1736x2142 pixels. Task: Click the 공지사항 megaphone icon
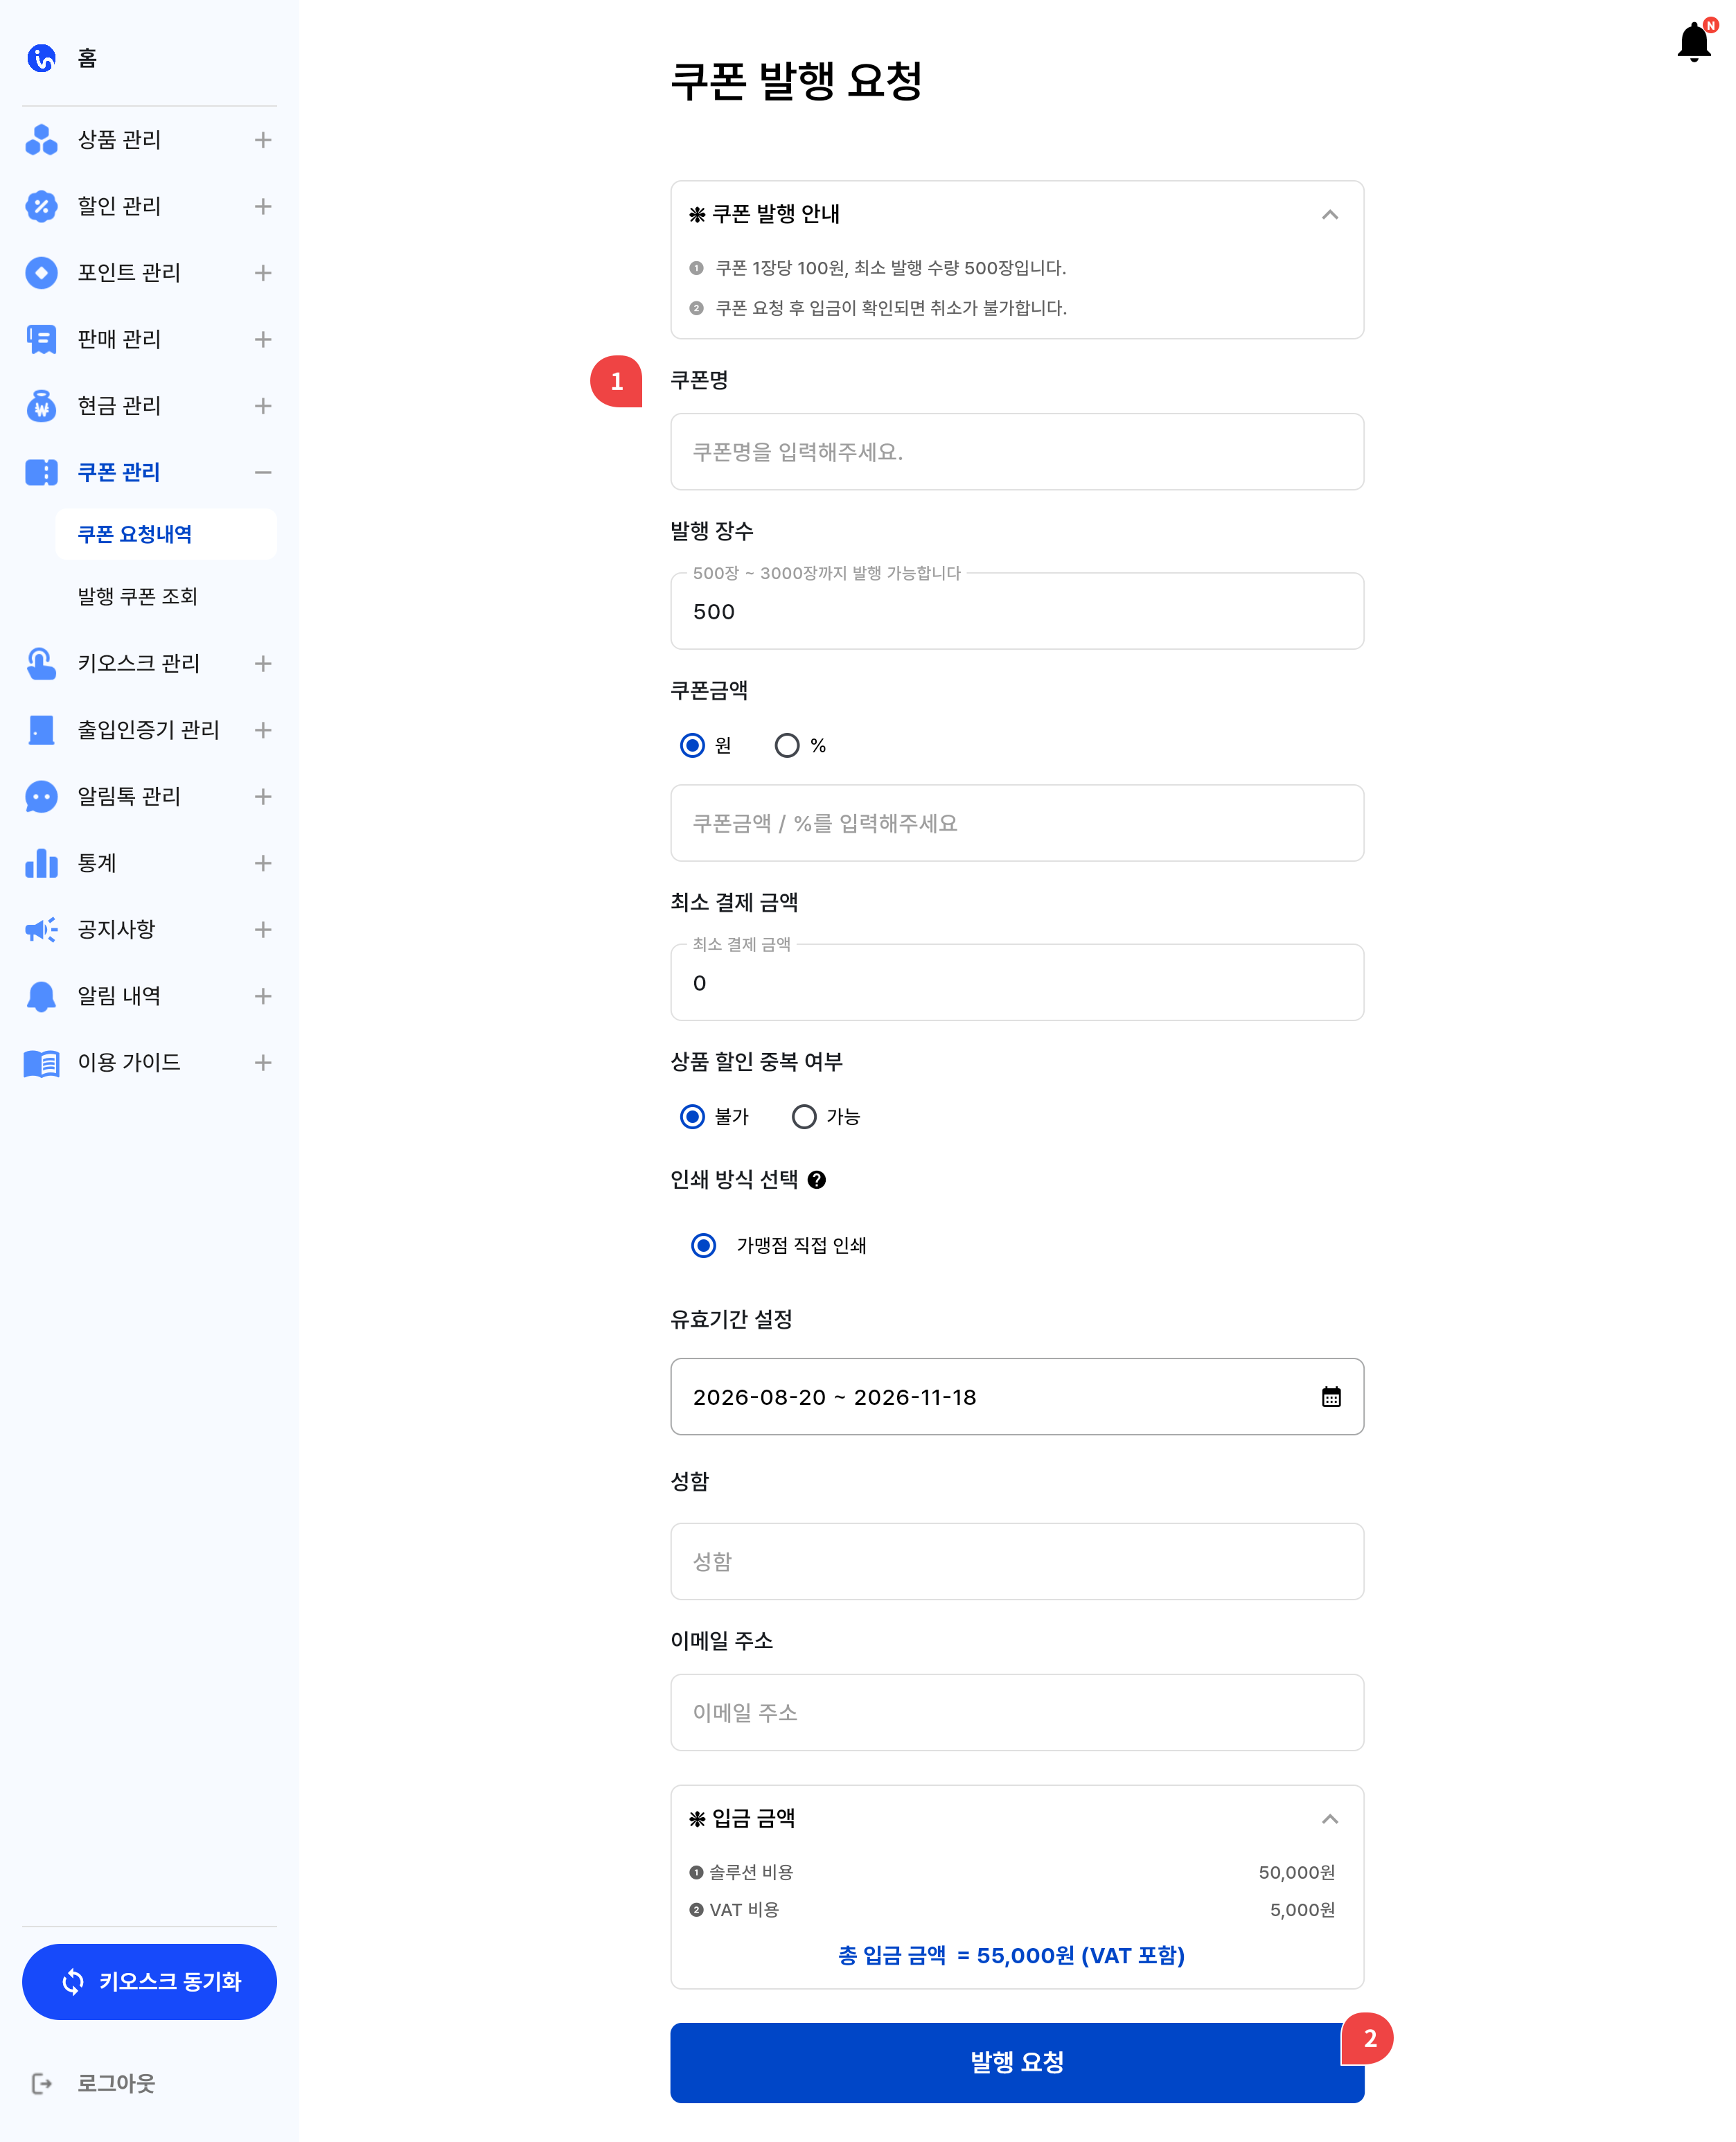pyautogui.click(x=41, y=930)
